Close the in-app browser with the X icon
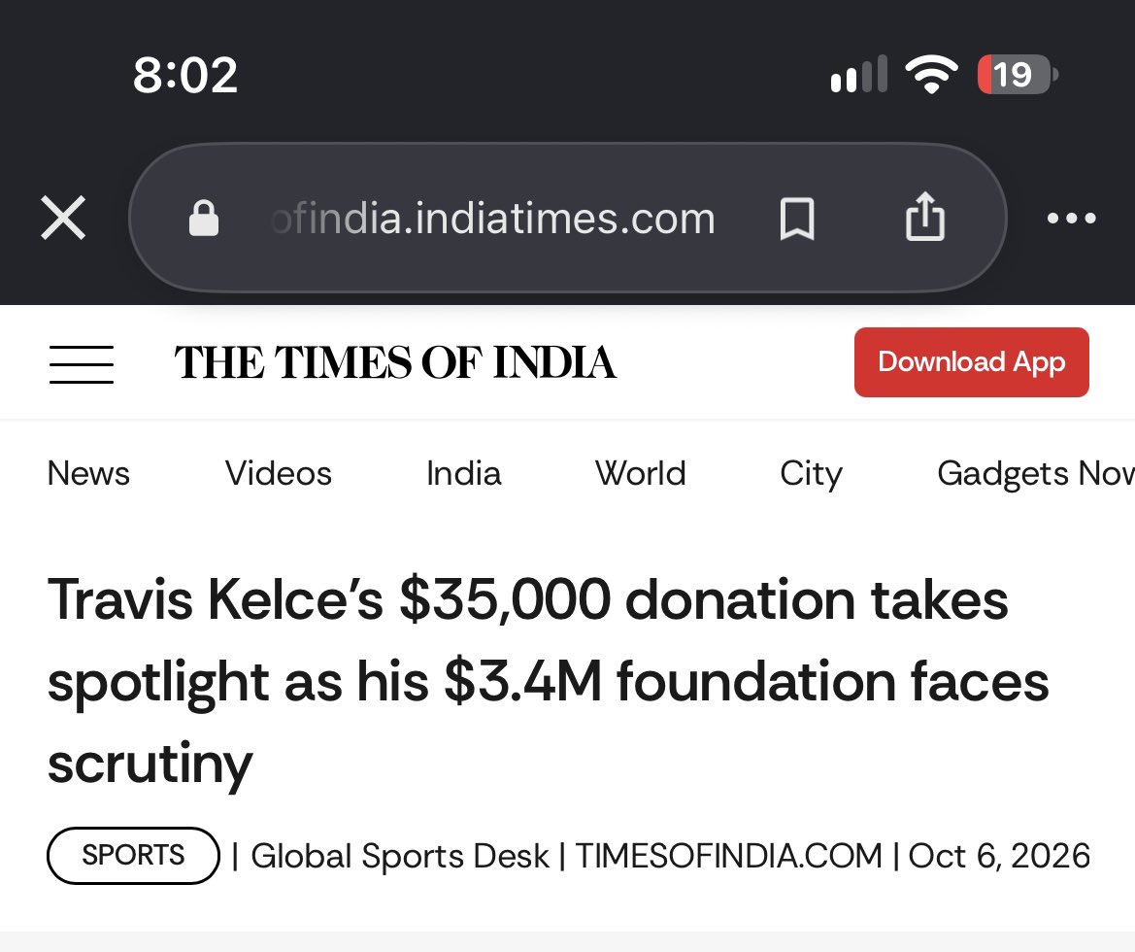Image resolution: width=1135 pixels, height=952 pixels. click(63, 218)
